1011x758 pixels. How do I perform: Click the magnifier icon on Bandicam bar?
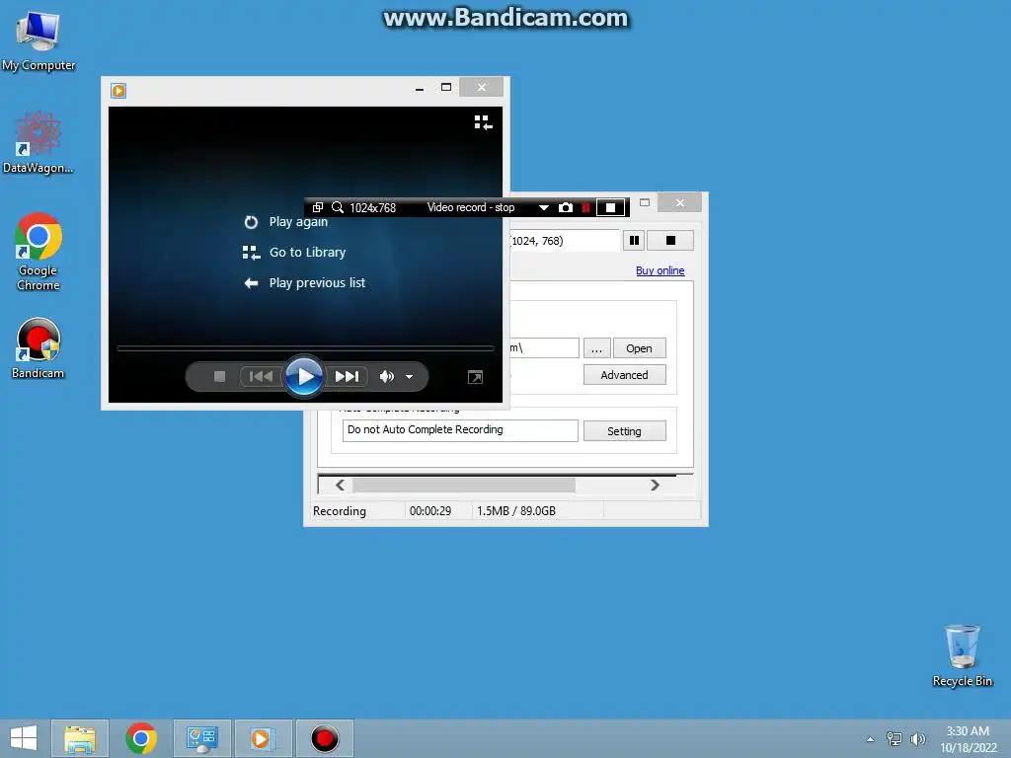(338, 207)
